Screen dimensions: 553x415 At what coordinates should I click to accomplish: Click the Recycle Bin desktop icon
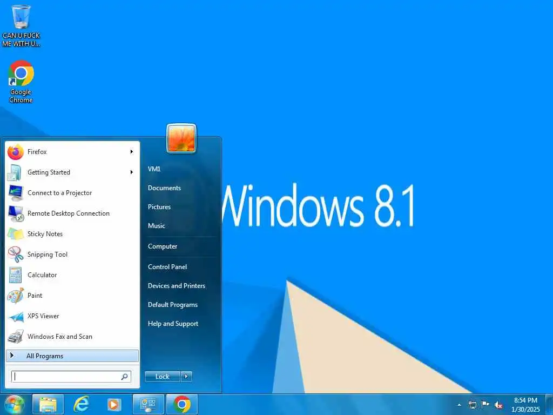(21, 26)
